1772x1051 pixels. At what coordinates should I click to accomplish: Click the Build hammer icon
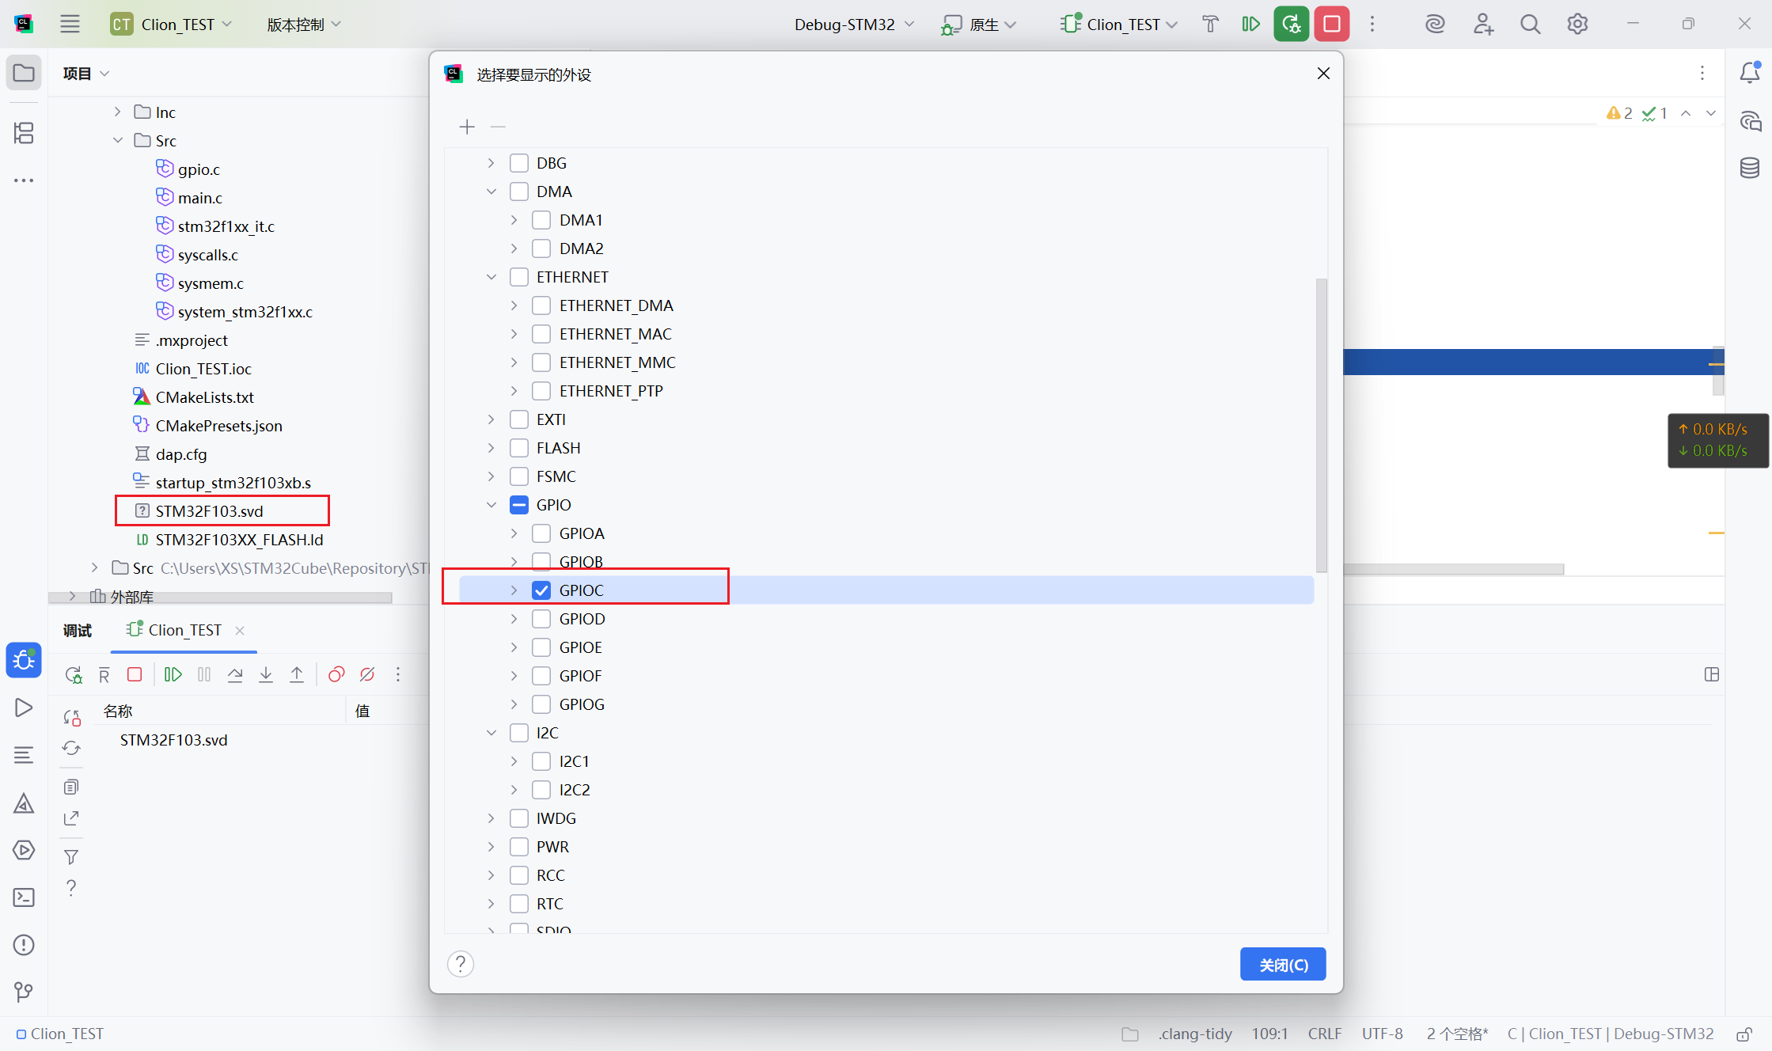(x=1210, y=25)
